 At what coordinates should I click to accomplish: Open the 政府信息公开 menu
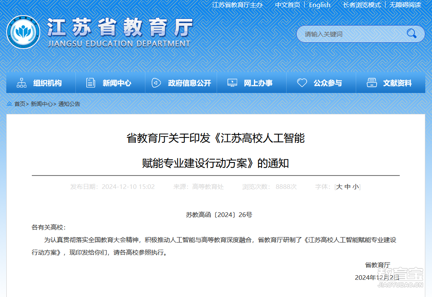tap(181, 83)
